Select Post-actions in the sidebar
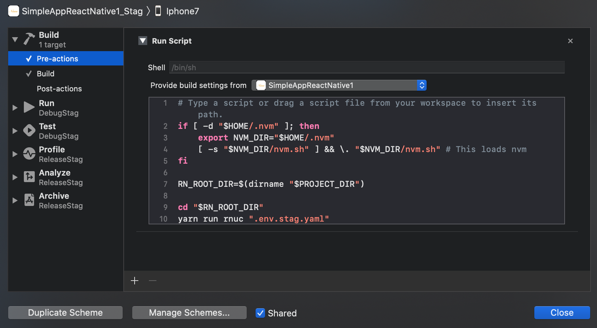 click(x=59, y=89)
